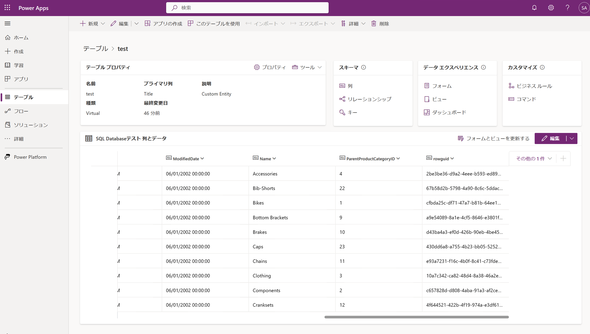Expand the 新規 dropdown
The image size is (590, 334).
[x=103, y=23]
